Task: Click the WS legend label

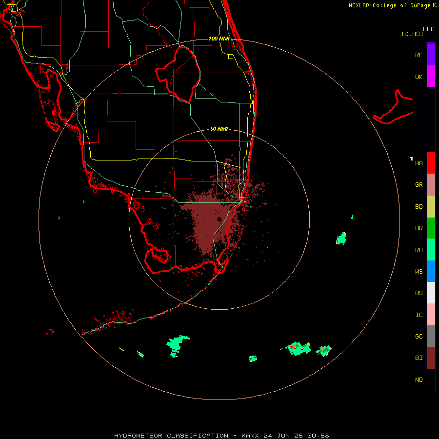Action: tap(419, 271)
